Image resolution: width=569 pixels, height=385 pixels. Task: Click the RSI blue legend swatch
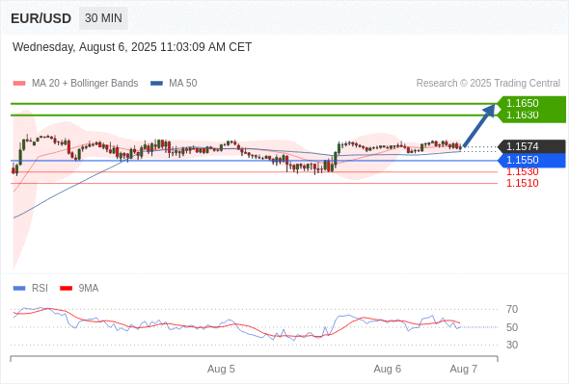coord(19,289)
